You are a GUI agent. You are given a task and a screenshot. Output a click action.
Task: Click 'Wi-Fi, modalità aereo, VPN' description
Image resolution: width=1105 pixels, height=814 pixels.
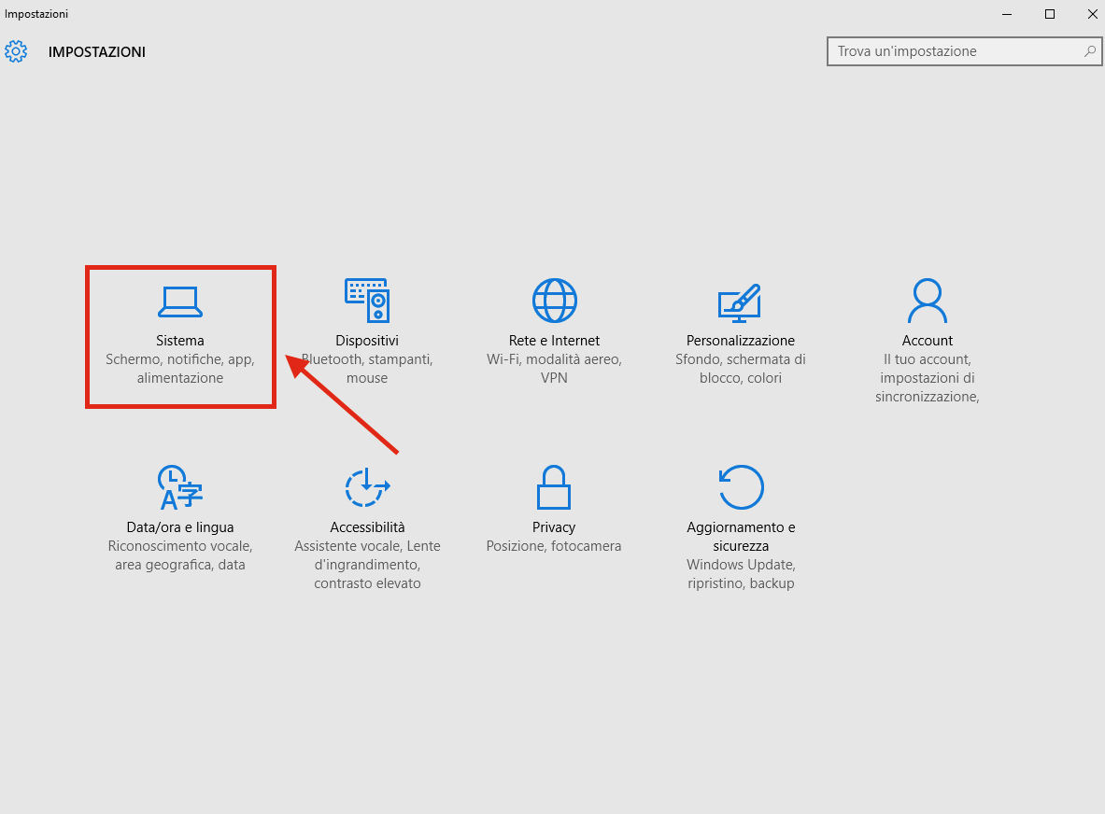[x=554, y=369]
